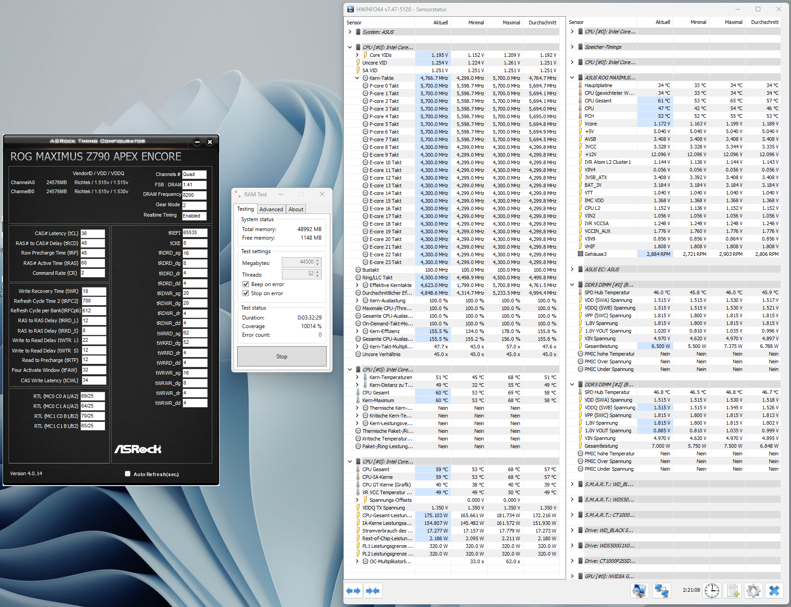Screen dimensions: 791x607
Task: Click the Threads input field showing 32
Action: 298,274
